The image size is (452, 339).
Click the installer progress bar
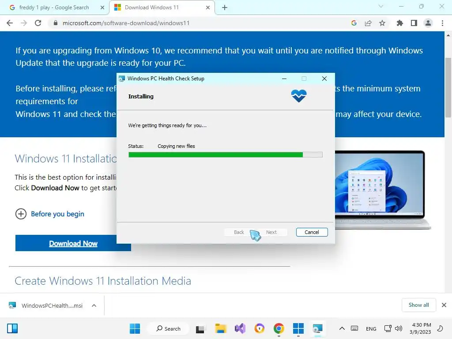226,155
